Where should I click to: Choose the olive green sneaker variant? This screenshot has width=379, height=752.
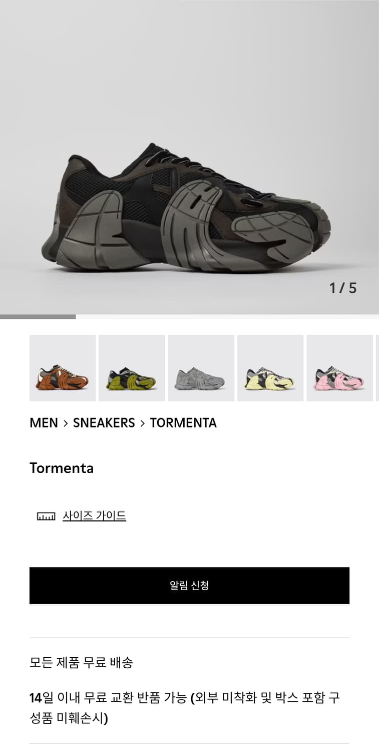[132, 368]
